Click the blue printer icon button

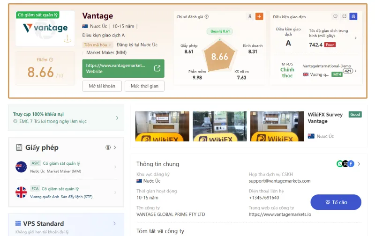point(353,16)
